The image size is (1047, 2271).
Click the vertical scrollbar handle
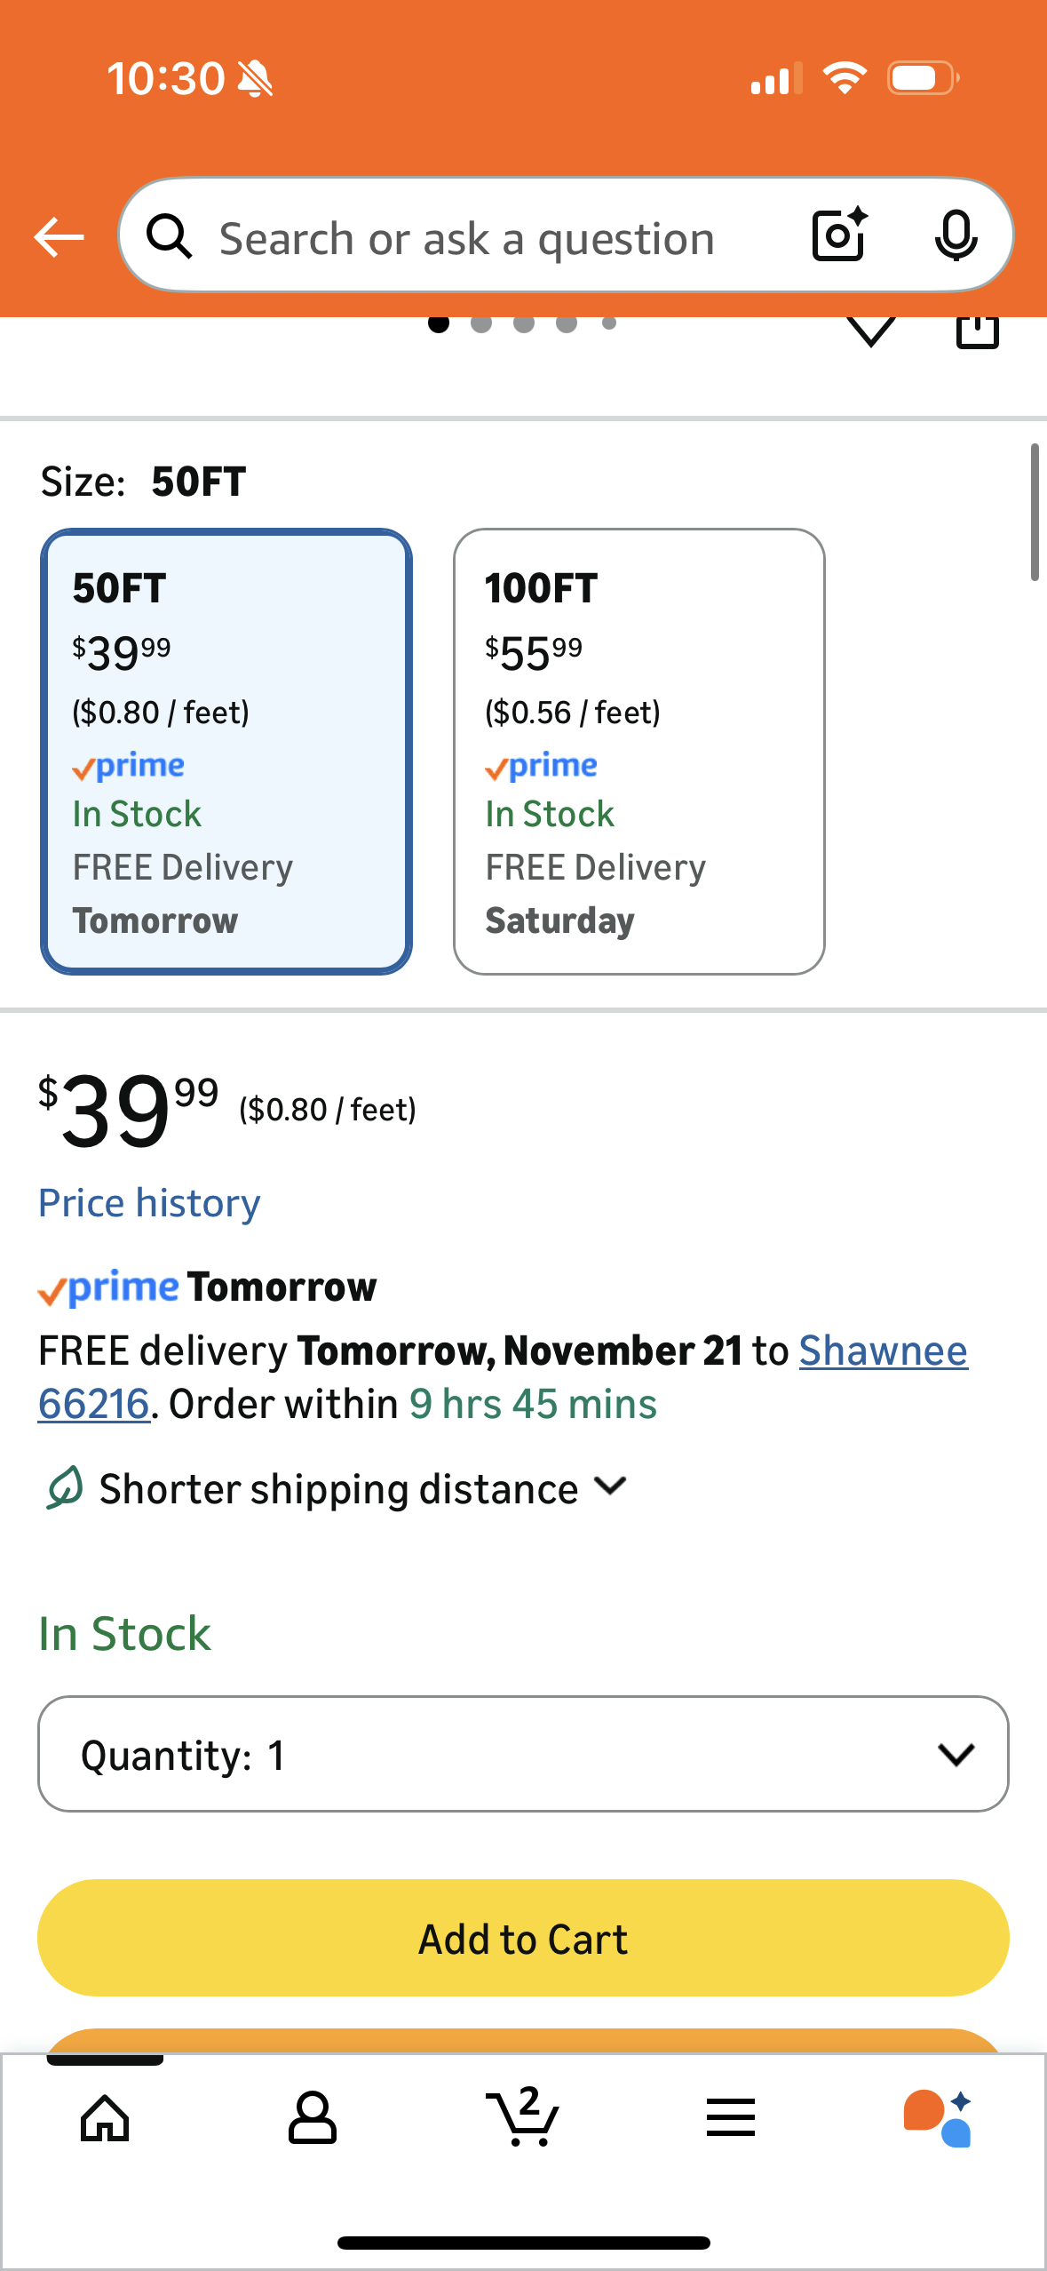[x=1034, y=513]
